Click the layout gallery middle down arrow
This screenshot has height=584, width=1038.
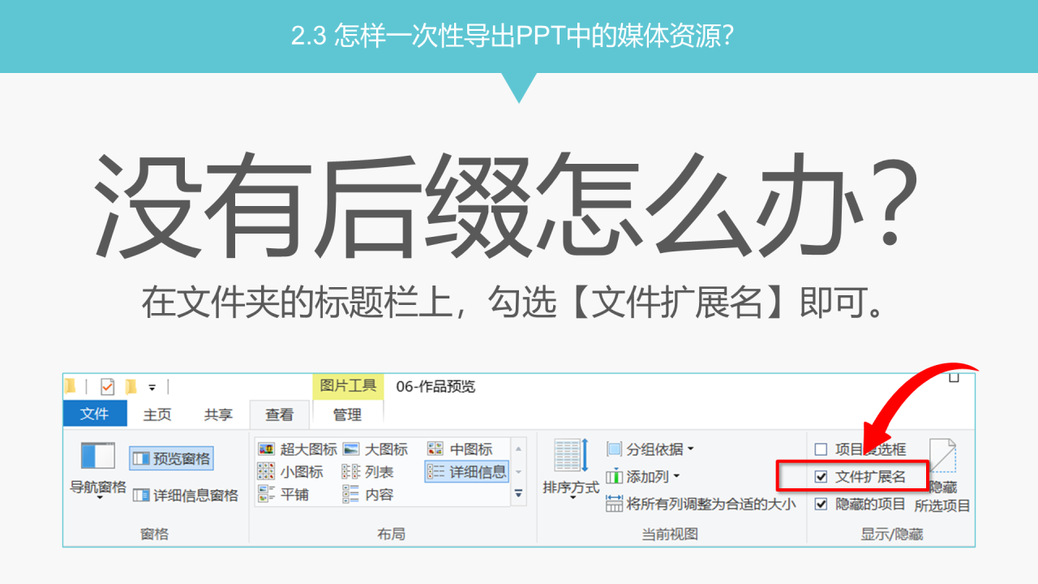point(519,471)
